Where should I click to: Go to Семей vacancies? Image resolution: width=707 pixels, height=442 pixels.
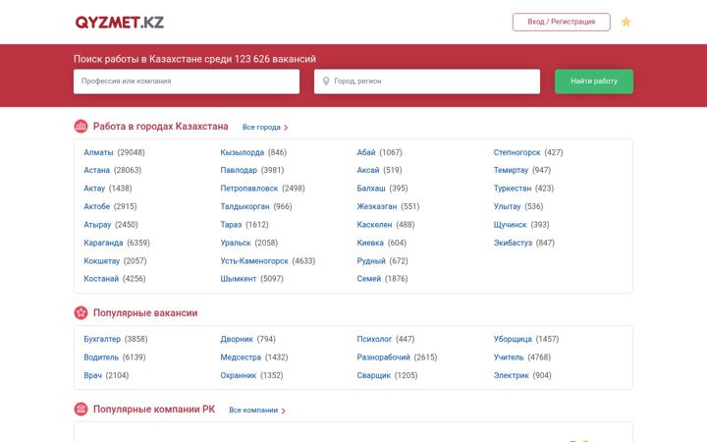pyautogui.click(x=369, y=279)
